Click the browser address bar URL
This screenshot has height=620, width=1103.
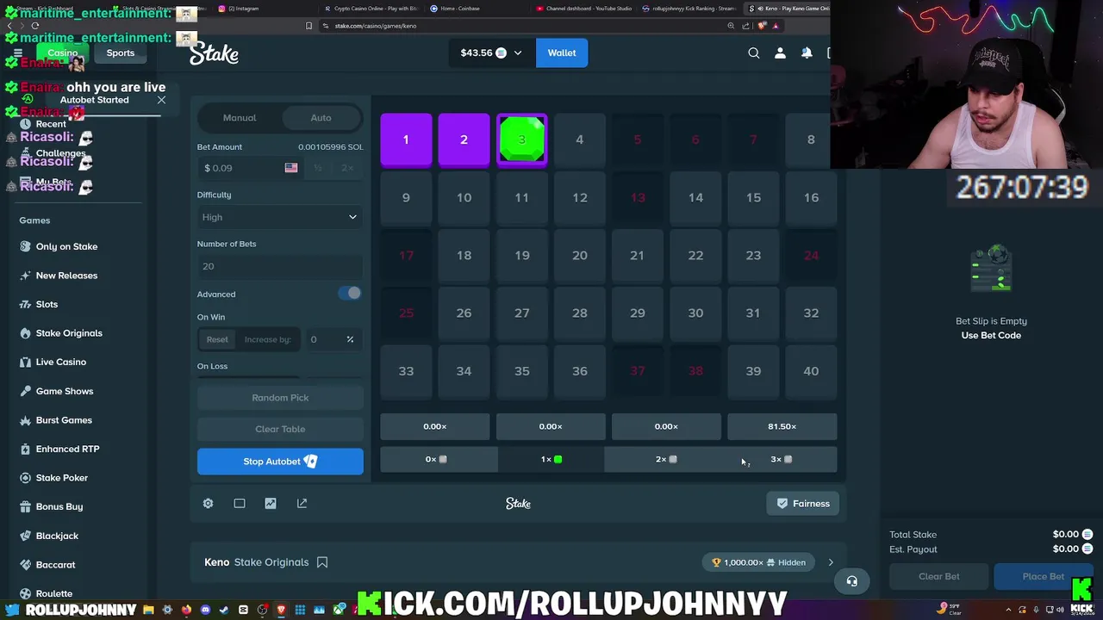(376, 26)
